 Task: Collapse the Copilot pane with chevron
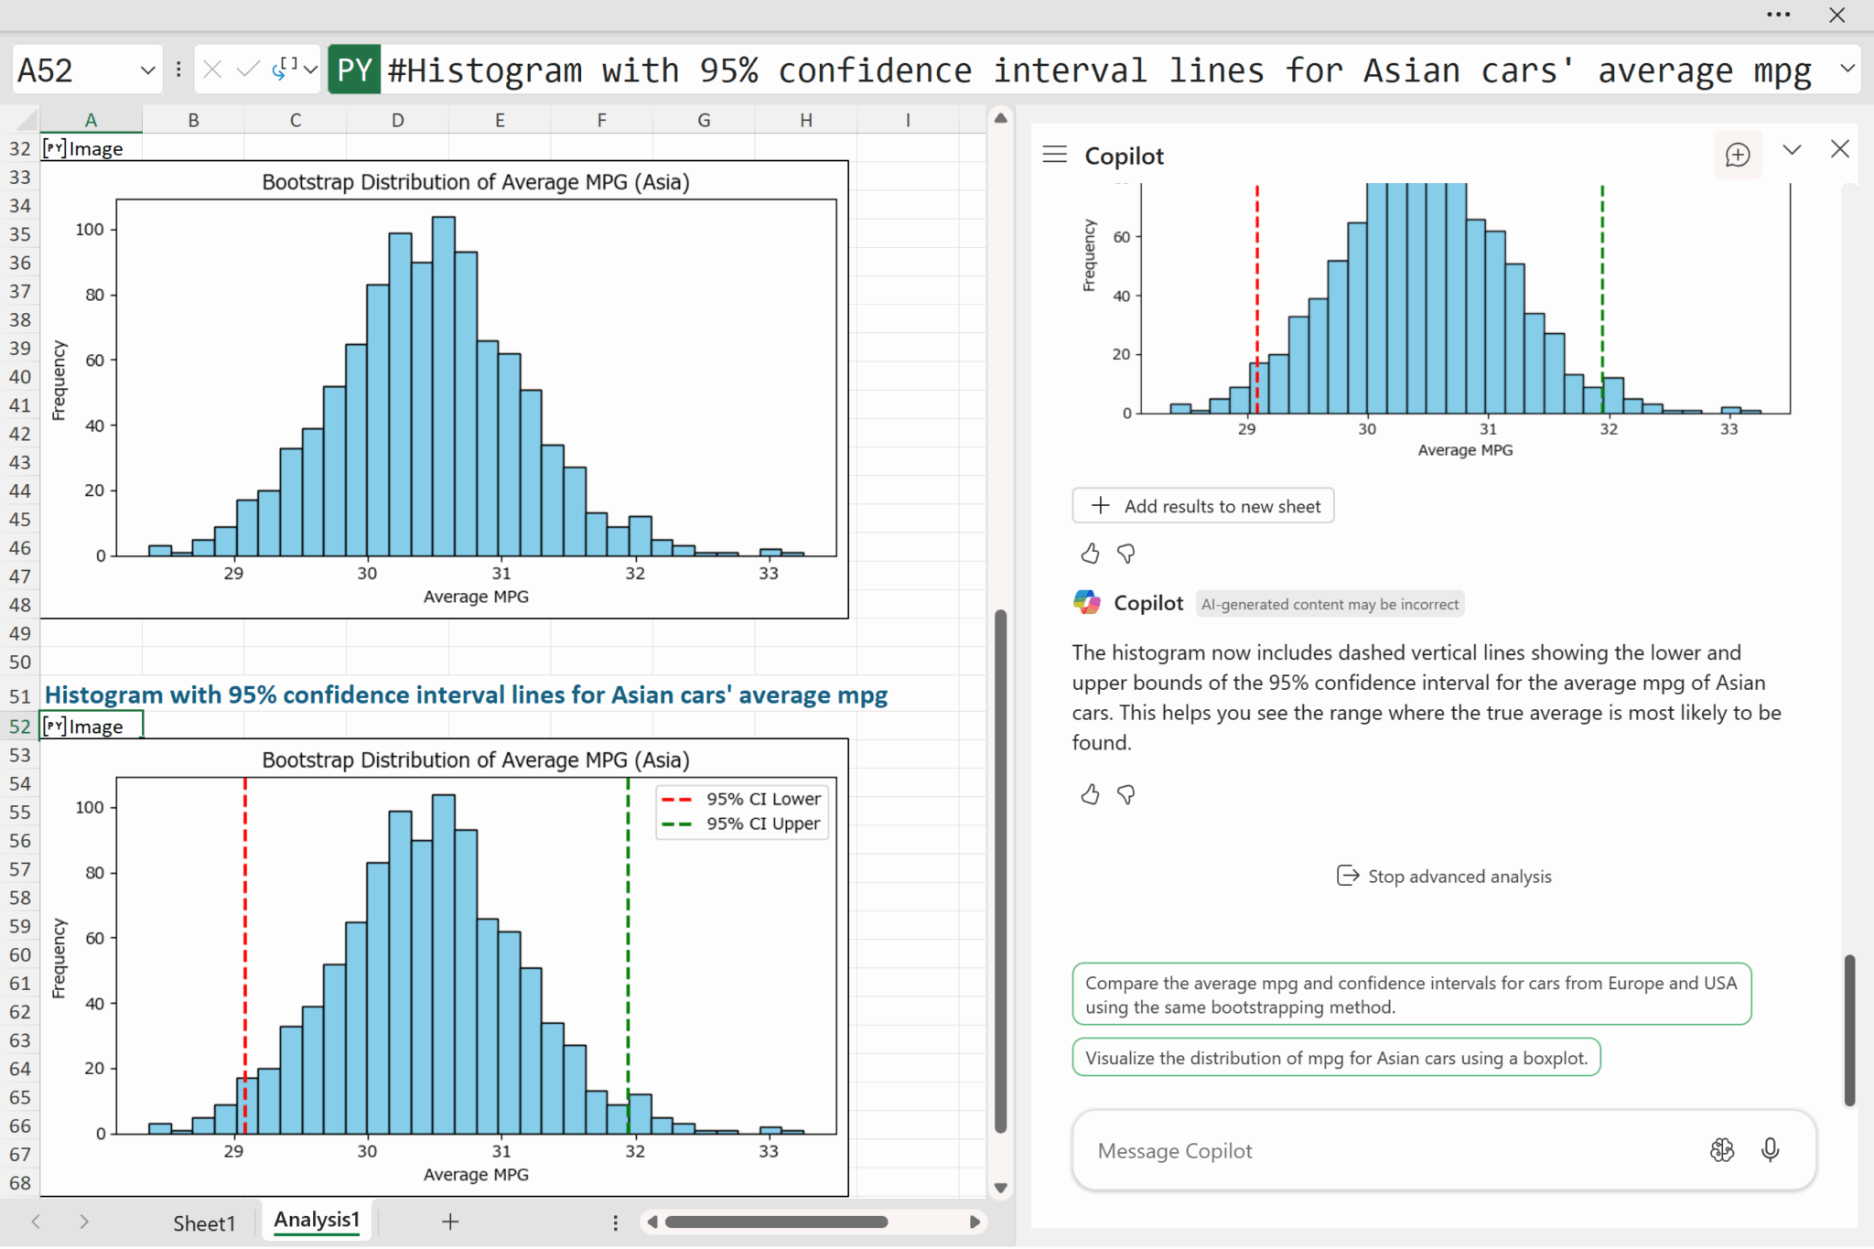(1792, 150)
